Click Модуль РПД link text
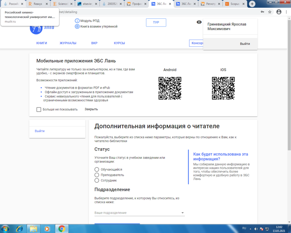The height and width of the screenshot is (233, 291). click(90, 21)
